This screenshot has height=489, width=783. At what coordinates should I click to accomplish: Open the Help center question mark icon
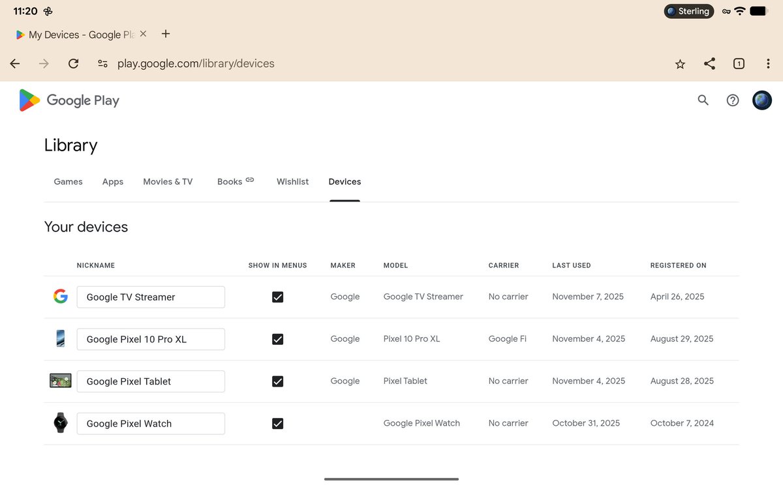point(733,100)
